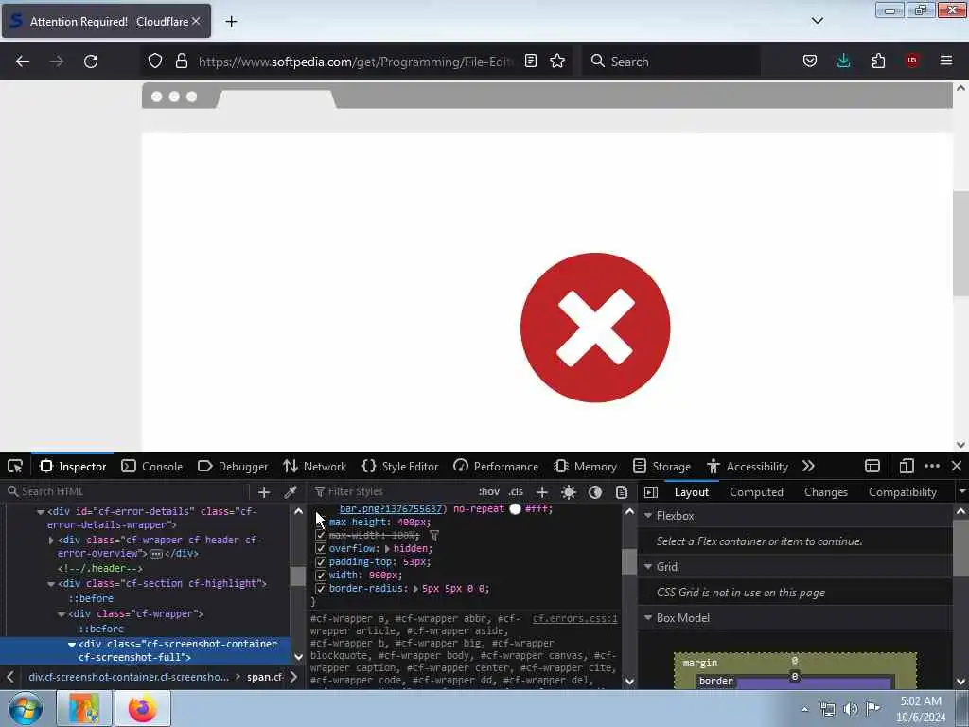The height and width of the screenshot is (727, 969).
Task: Select div.cf-screenshot-container breadcrumb item
Action: coord(129,677)
